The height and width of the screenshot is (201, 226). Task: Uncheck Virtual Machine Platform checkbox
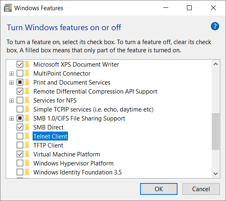pos(20,154)
